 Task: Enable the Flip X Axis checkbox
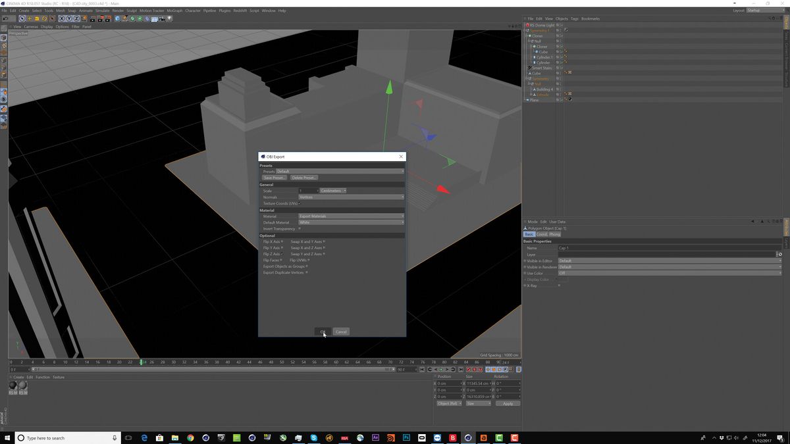[x=283, y=241]
